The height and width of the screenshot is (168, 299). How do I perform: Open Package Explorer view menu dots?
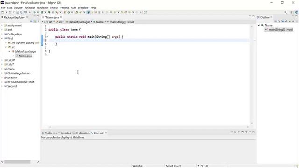pyautogui.click(x=38, y=21)
